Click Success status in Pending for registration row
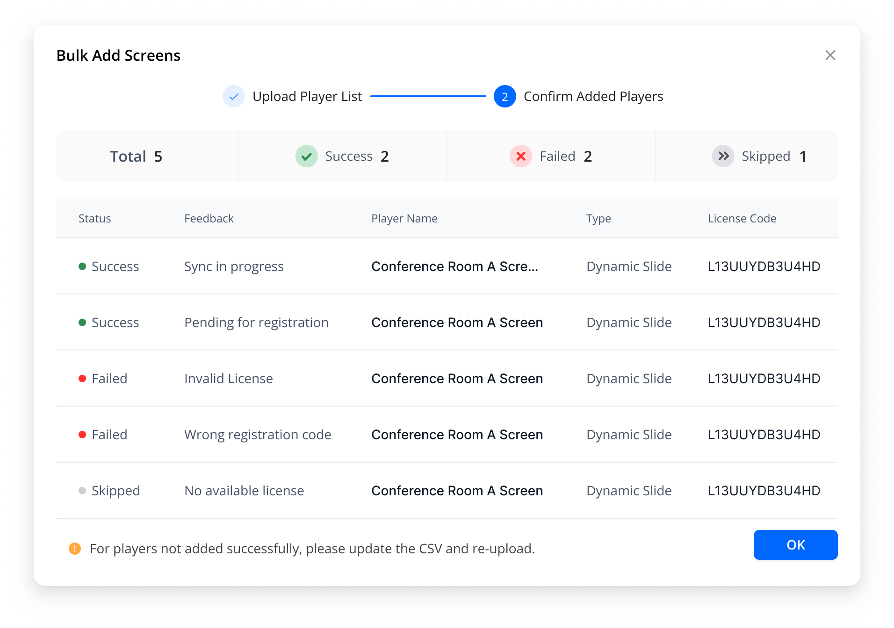The width and height of the screenshot is (894, 628). pyautogui.click(x=115, y=322)
